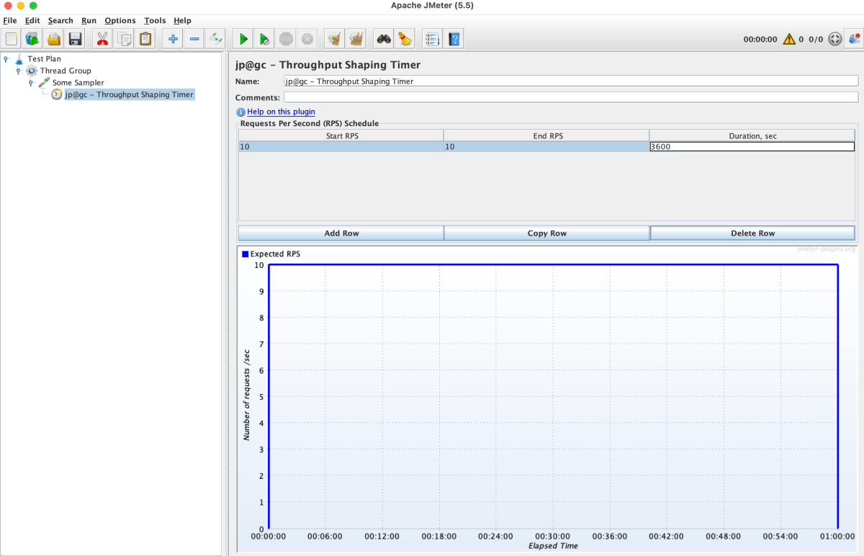Viewport: 864px width, 556px height.
Task: Click the Paste clipboard icon
Action: 145,39
